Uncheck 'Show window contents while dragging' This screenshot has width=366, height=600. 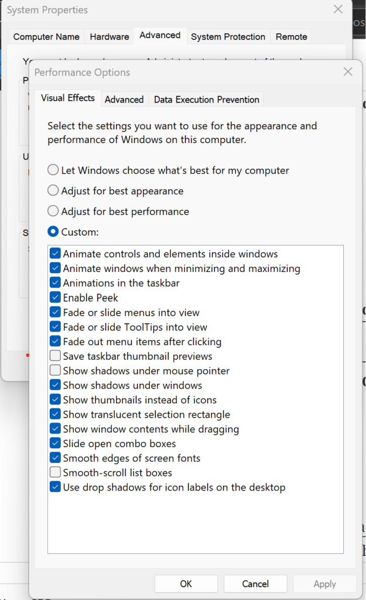pos(55,428)
